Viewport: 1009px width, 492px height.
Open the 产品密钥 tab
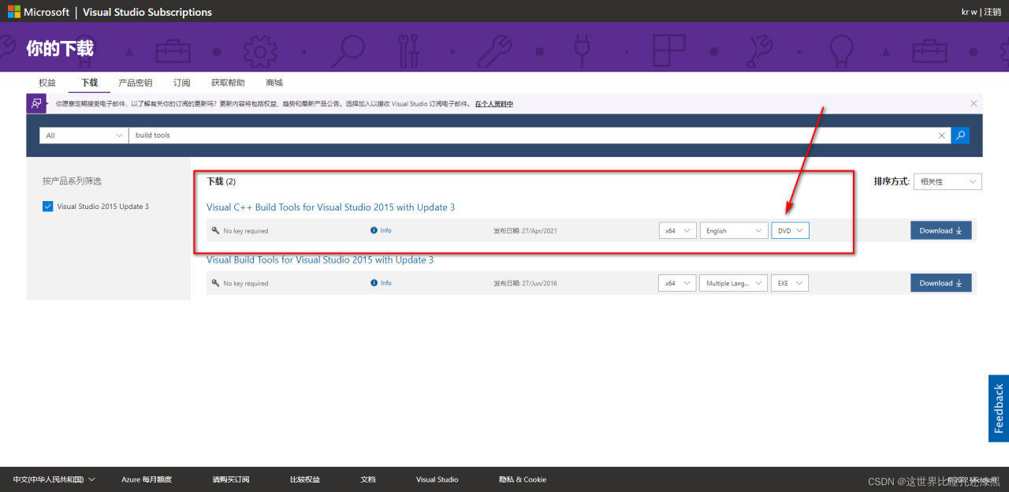135,83
